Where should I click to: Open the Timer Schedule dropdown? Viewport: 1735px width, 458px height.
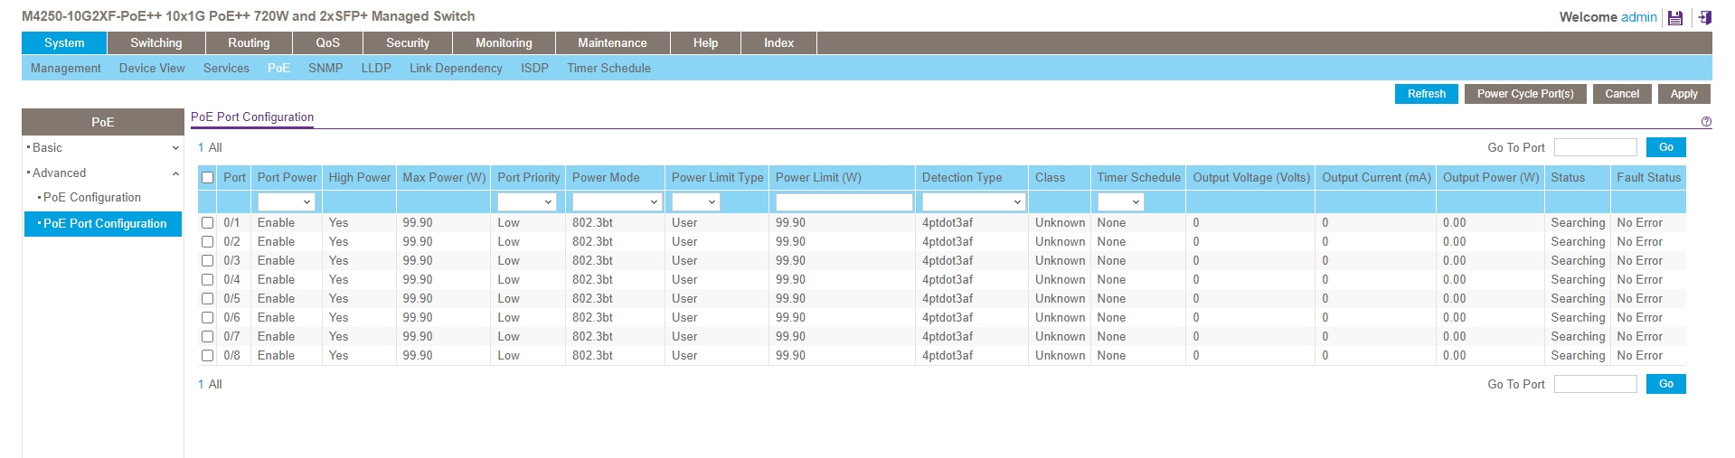pyautogui.click(x=1120, y=202)
